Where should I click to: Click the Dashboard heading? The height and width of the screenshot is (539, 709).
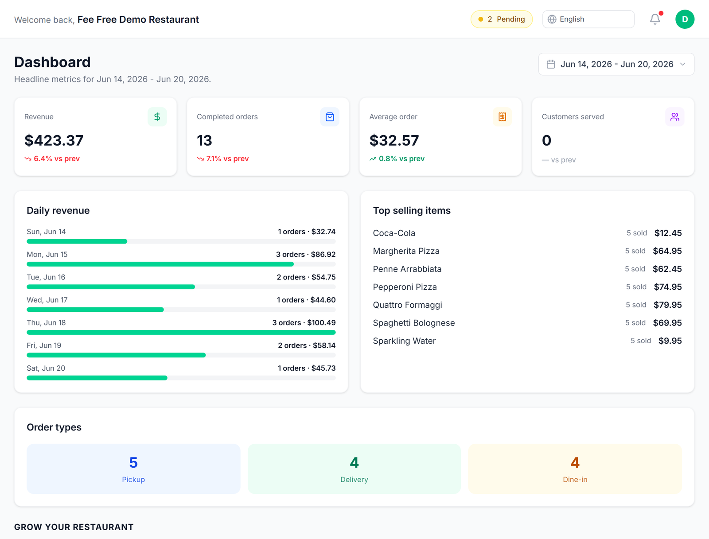[x=52, y=62]
